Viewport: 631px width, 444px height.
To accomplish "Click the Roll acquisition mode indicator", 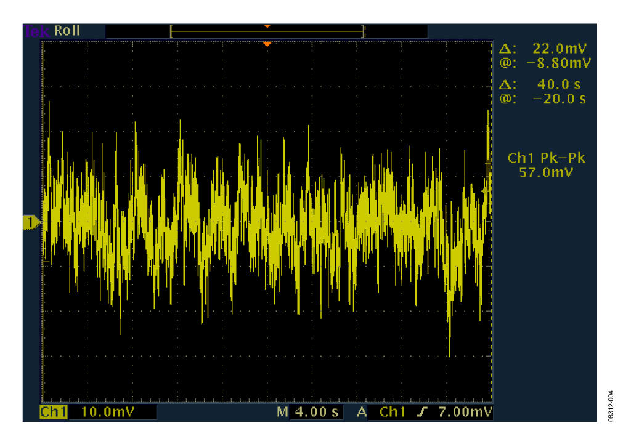I will (x=67, y=31).
